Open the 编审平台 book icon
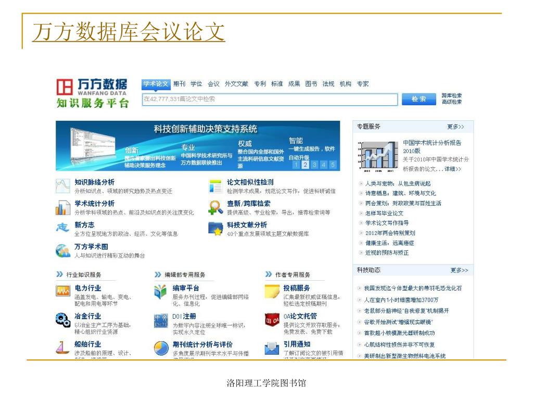Screen dimensions: 533x400 (160, 292)
